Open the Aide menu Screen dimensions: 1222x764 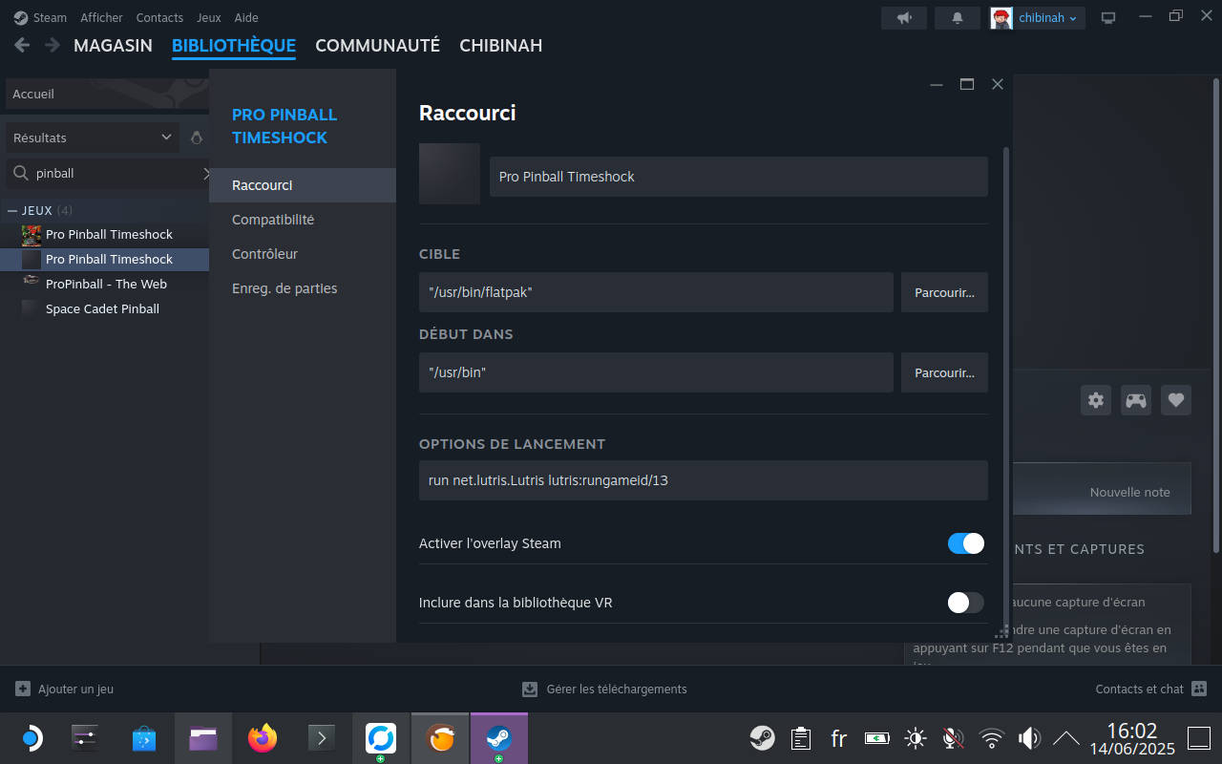click(246, 17)
